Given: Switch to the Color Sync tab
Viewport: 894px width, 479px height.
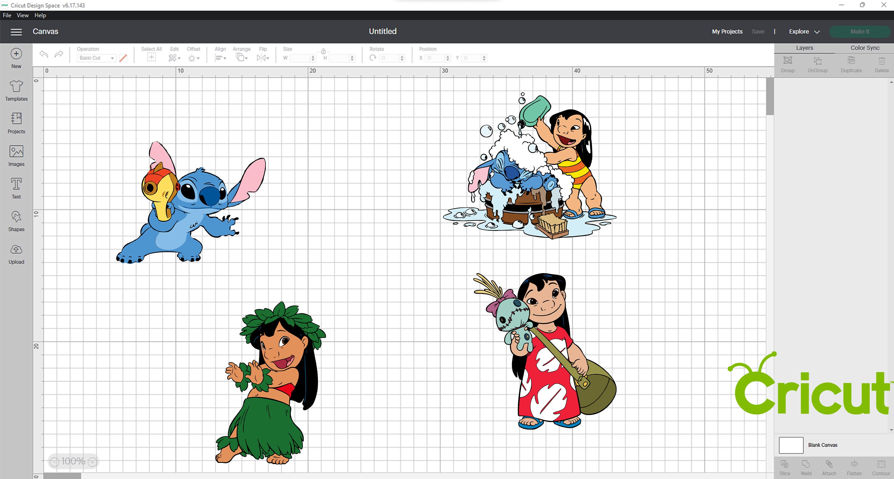Looking at the screenshot, I should click(864, 48).
